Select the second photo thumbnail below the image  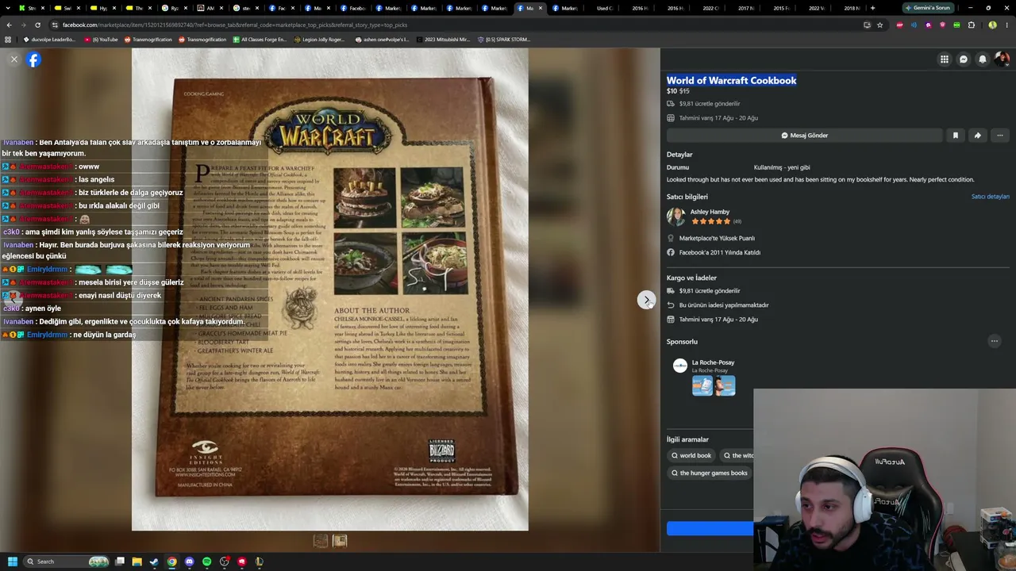point(340,541)
